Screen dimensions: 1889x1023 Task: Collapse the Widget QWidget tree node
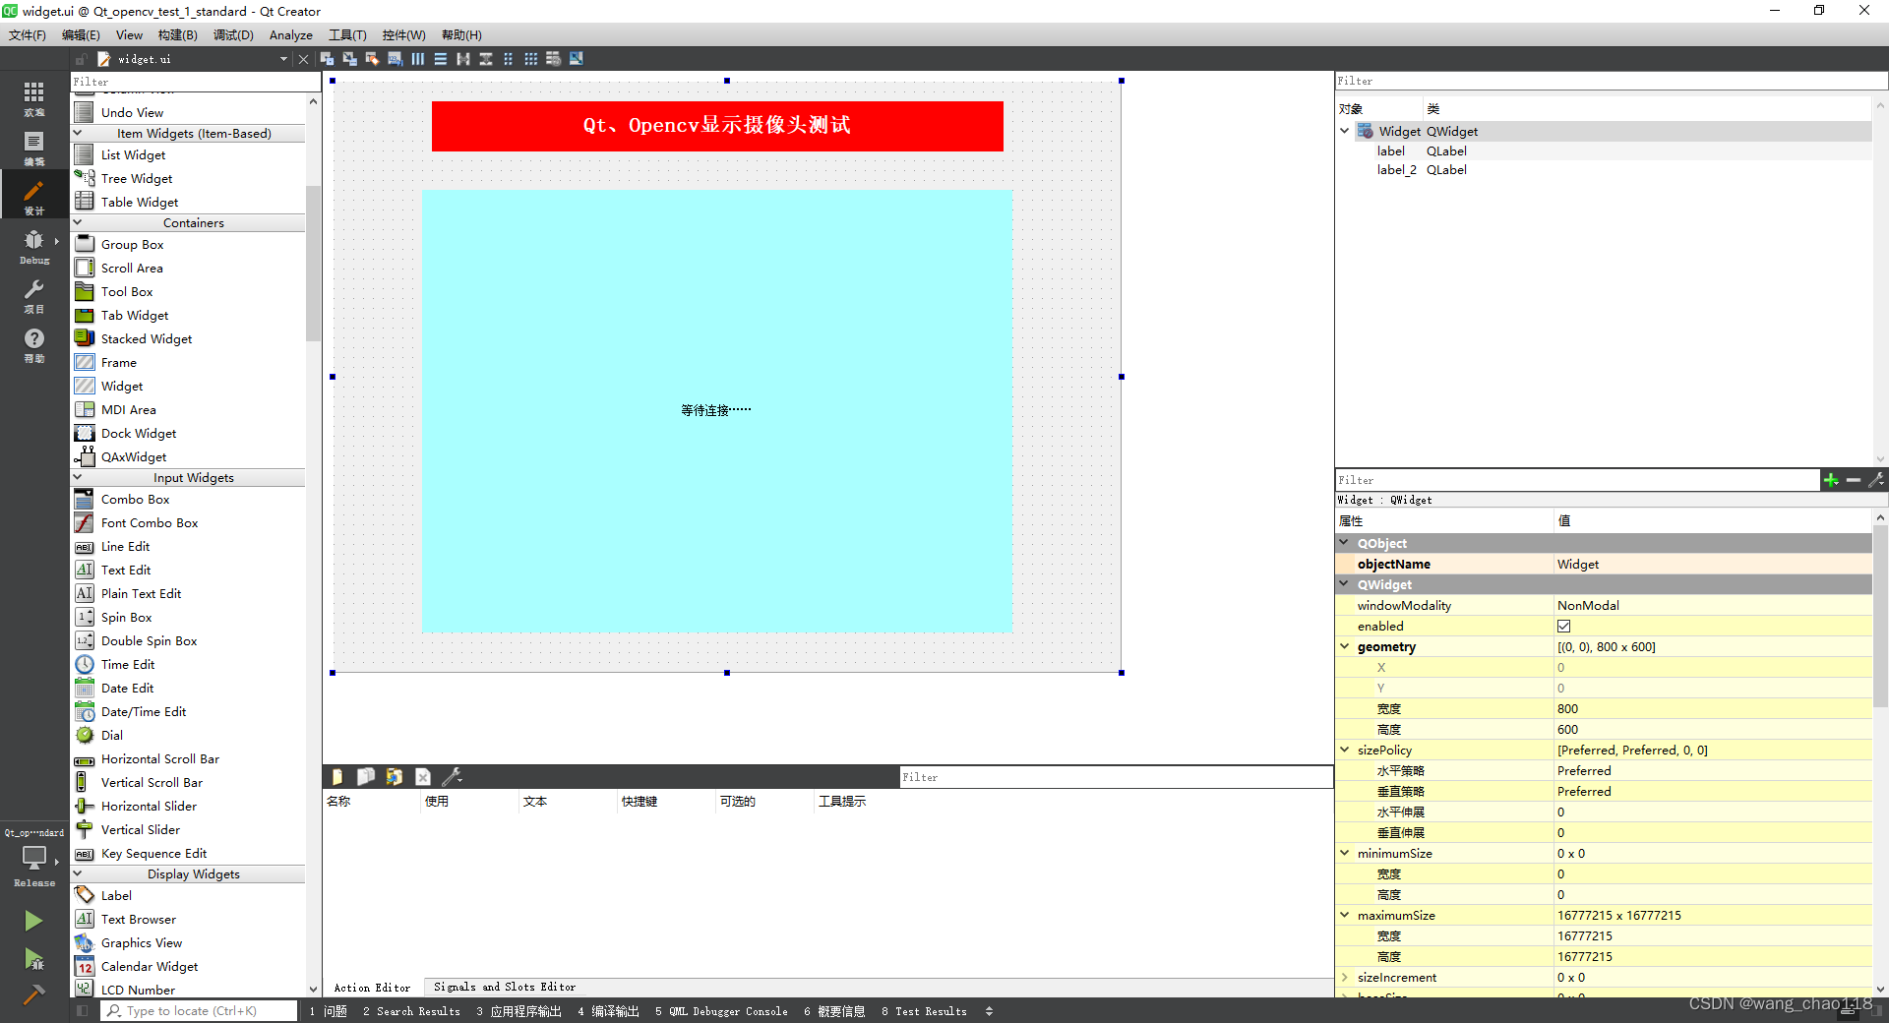click(1345, 131)
